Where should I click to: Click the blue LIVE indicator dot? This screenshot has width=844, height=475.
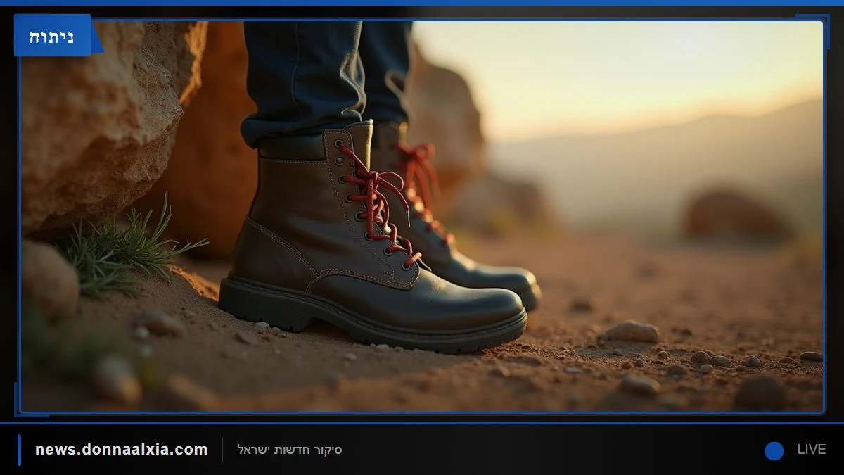pos(774,451)
